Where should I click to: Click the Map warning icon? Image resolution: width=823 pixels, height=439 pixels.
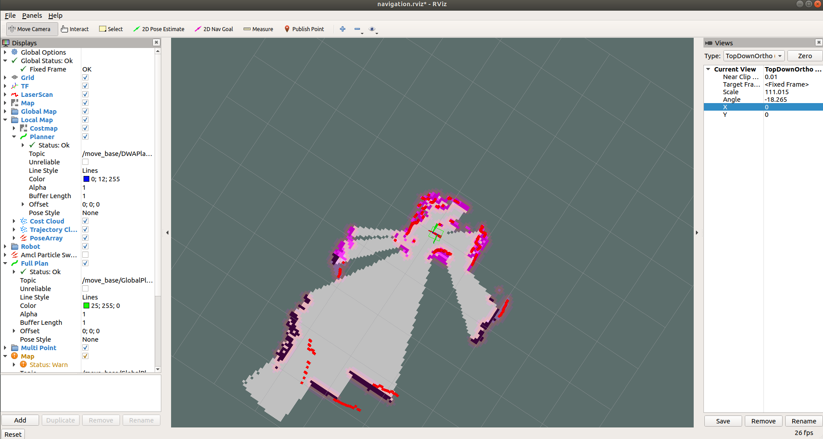pyautogui.click(x=15, y=356)
